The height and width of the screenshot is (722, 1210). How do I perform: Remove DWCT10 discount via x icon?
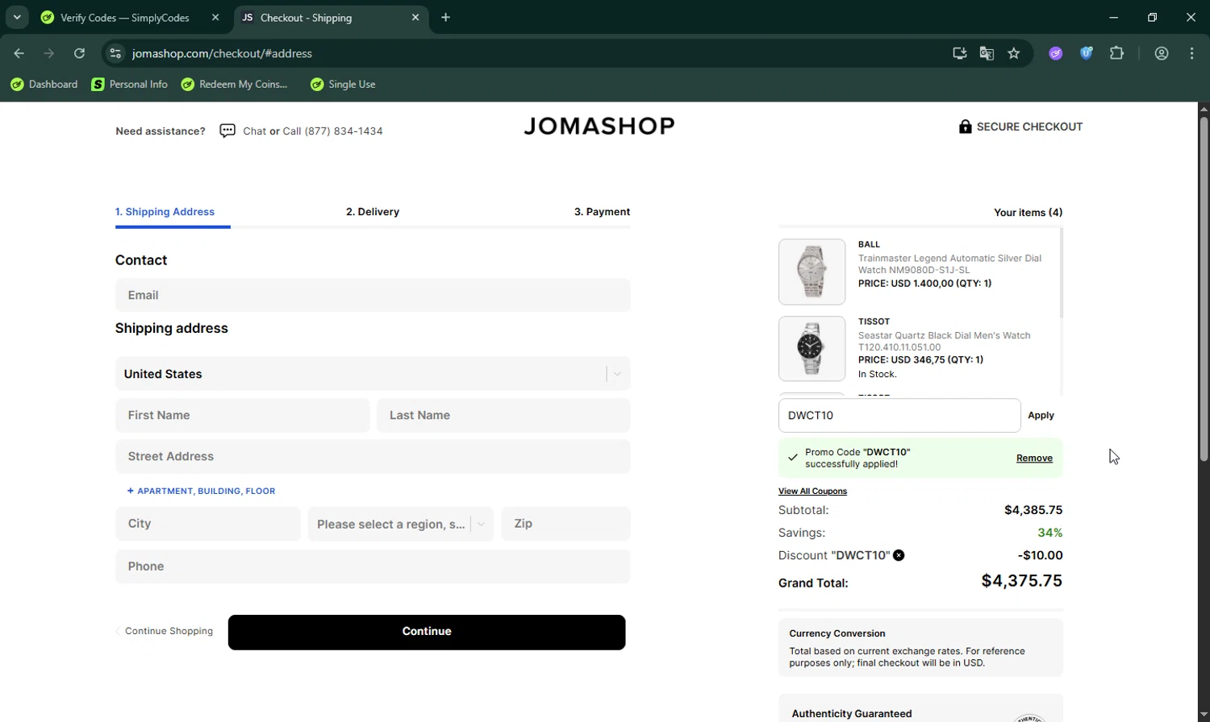[899, 555]
